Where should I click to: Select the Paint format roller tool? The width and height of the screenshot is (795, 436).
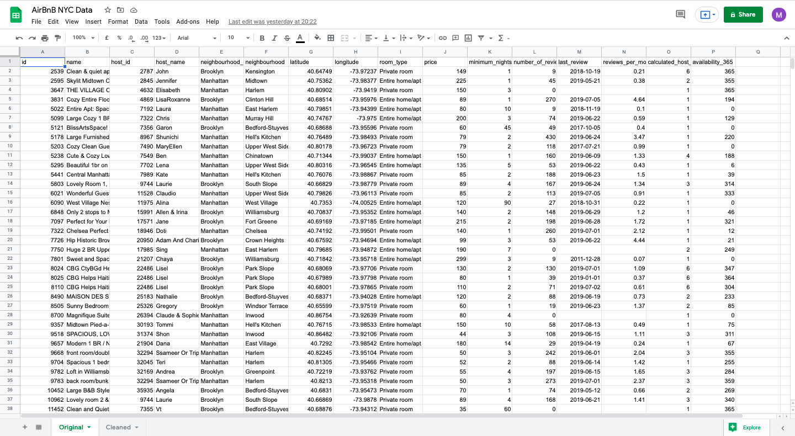tap(57, 38)
